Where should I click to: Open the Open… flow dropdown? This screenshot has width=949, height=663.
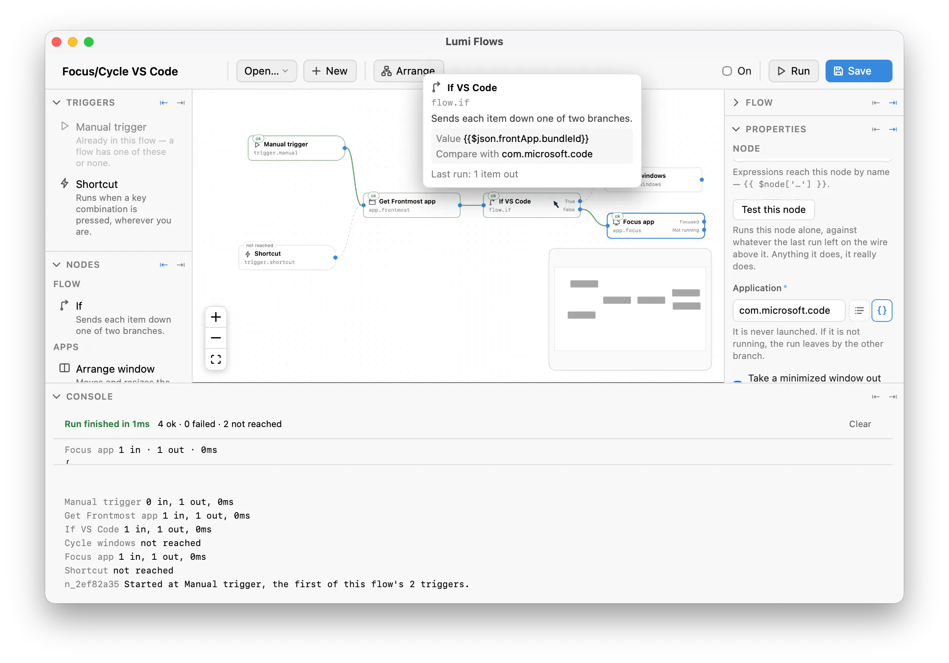click(266, 71)
